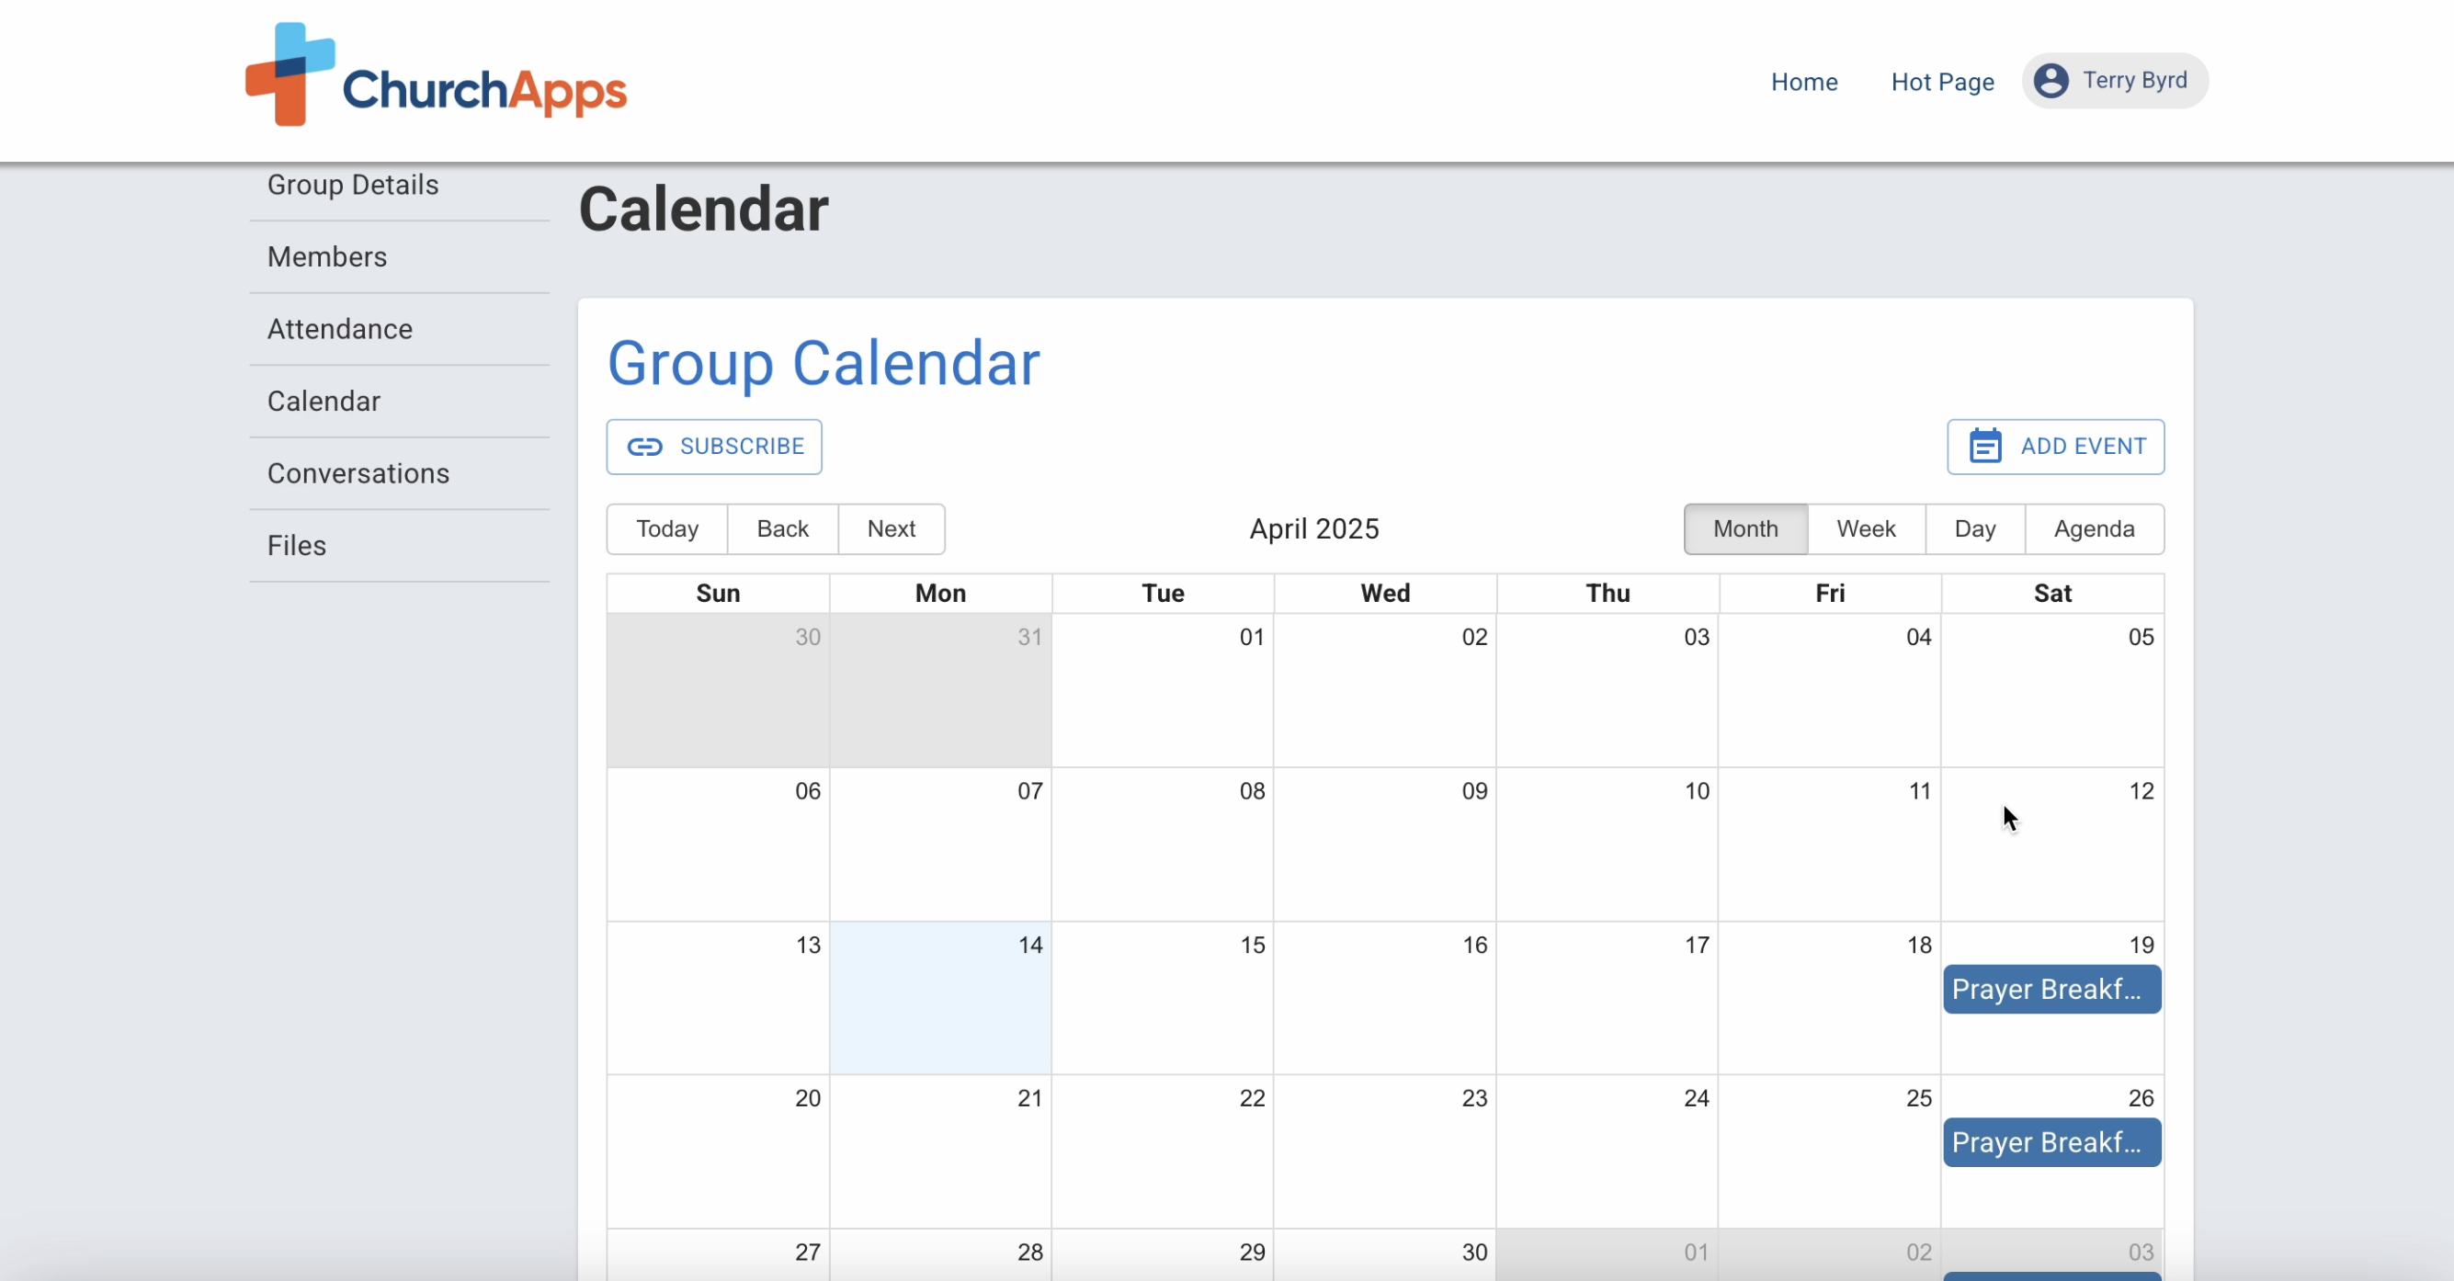Click the link icon in Subscribe button

[645, 447]
